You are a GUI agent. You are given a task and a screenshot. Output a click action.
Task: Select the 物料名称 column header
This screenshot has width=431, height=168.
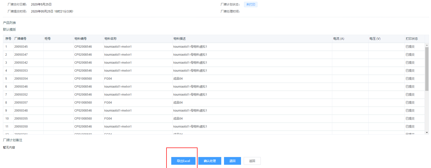point(110,39)
